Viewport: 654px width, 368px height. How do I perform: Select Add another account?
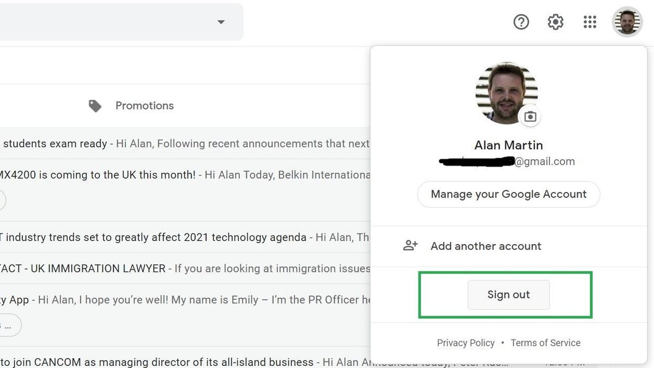(486, 246)
